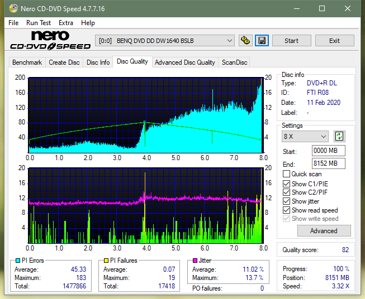Click the Position value 8151 MB
Screen dimensions: 365x299
(337, 278)
